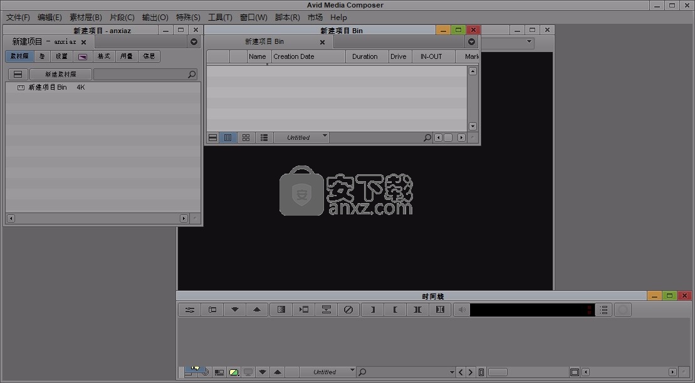Open the Untitled view dropdown in timeline
Image resolution: width=695 pixels, height=383 pixels.
click(x=328, y=372)
